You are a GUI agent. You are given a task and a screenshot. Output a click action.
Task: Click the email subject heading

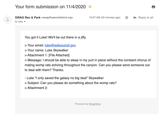(50, 7)
